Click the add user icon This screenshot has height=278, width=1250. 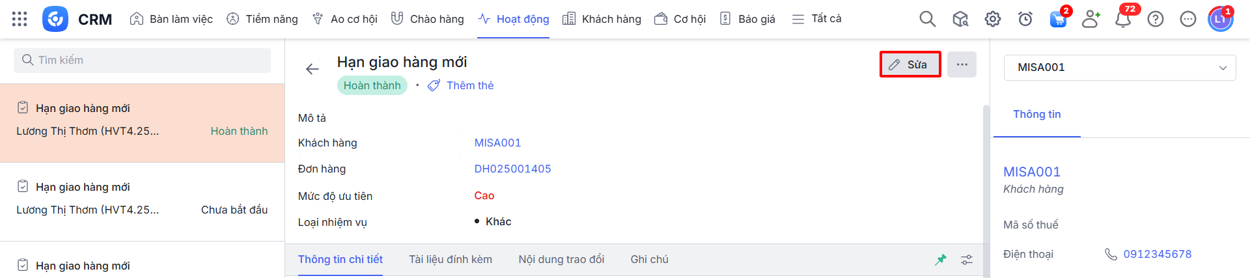pos(1090,19)
